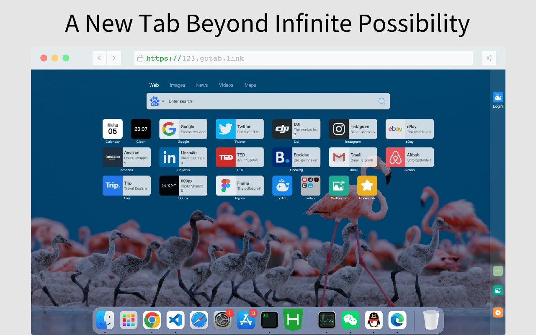Open the Amazon shortcut tile

pos(126,157)
